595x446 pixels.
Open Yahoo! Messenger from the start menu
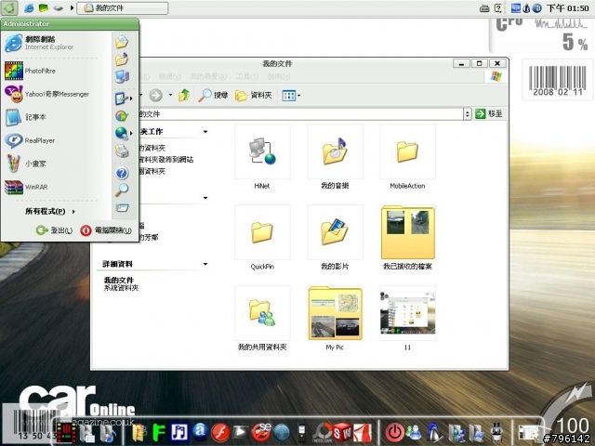pos(46,94)
